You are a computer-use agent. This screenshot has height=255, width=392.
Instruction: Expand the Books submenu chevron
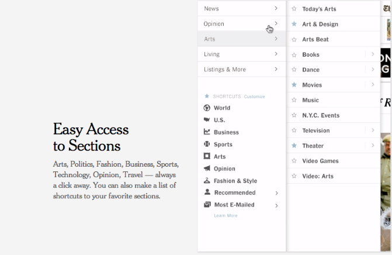373,54
